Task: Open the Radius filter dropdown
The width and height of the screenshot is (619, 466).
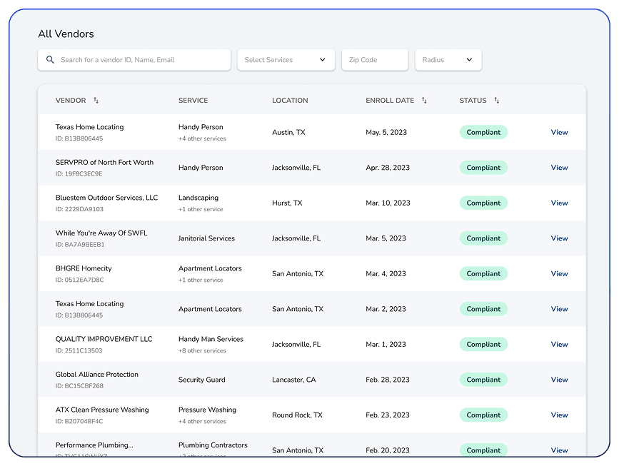Action: click(x=448, y=60)
